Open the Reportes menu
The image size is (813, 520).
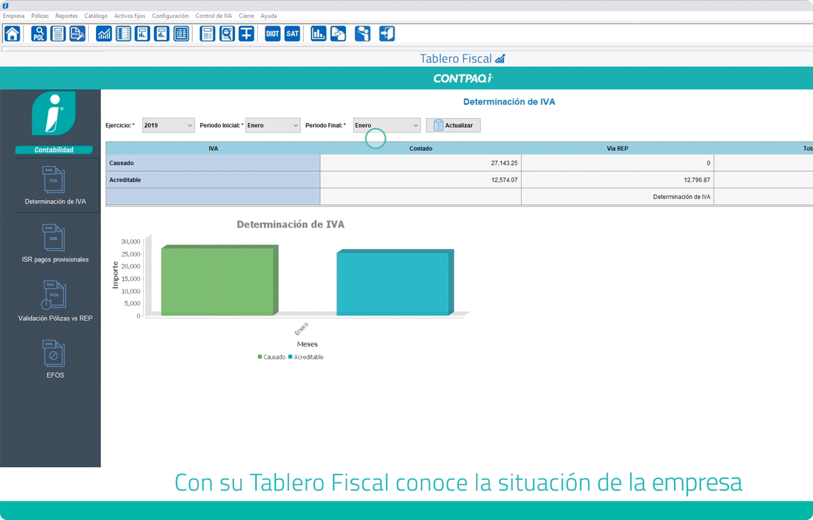(66, 15)
